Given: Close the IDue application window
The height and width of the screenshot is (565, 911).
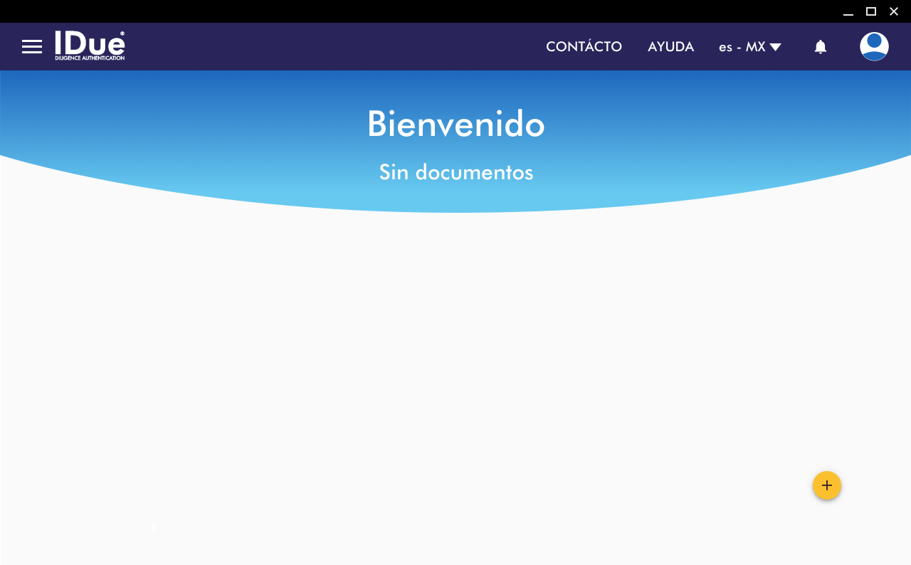Looking at the screenshot, I should [894, 11].
